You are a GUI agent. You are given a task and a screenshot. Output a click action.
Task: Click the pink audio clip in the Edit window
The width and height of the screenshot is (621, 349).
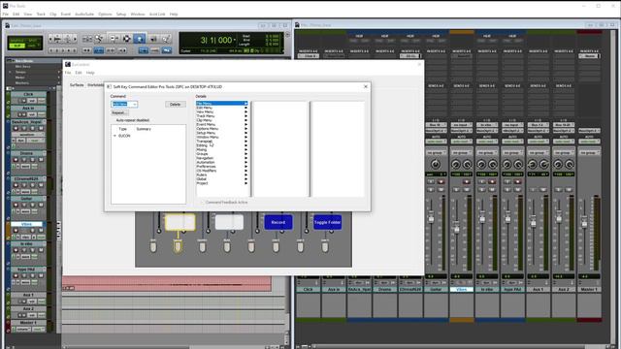coord(167,284)
